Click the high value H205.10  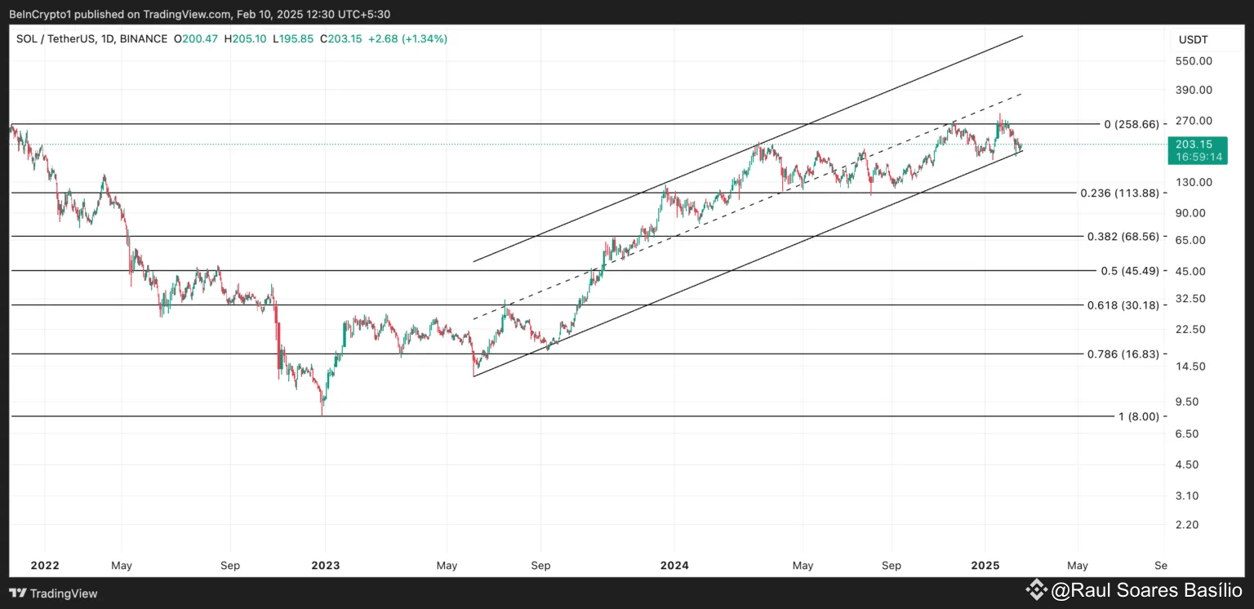pyautogui.click(x=246, y=38)
